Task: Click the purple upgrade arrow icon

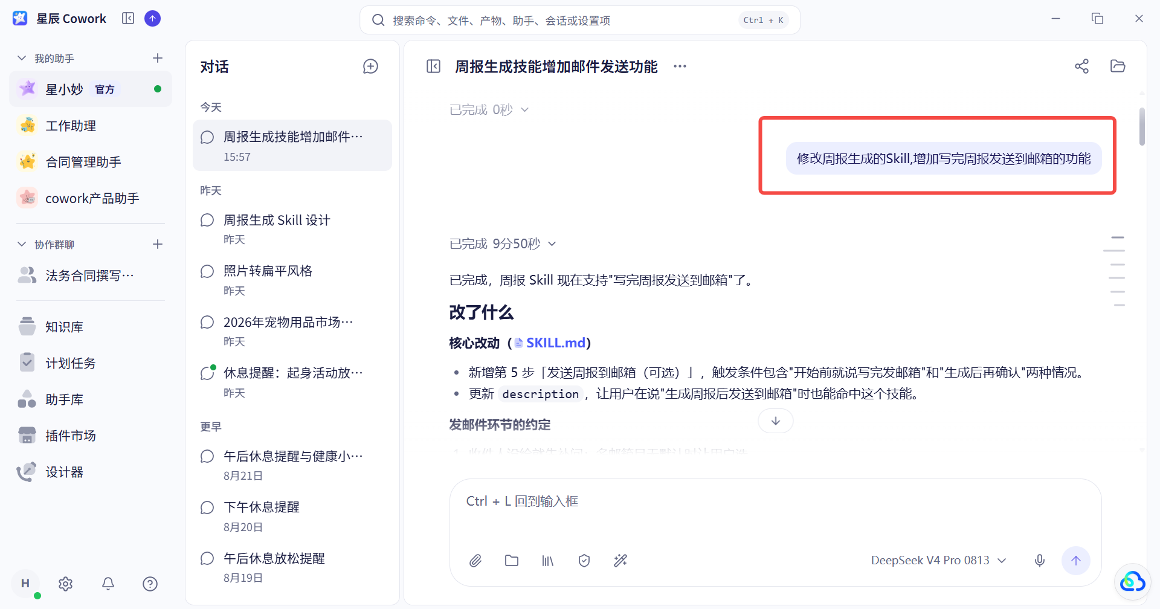Action: click(153, 19)
